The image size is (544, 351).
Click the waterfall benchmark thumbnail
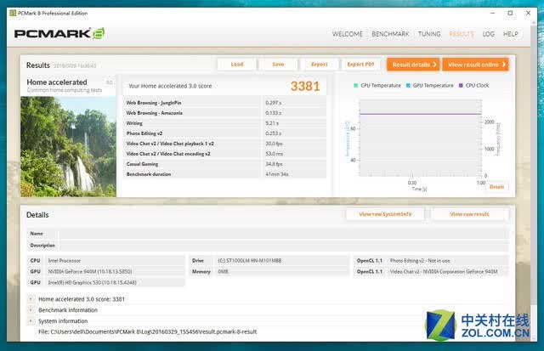(x=68, y=147)
